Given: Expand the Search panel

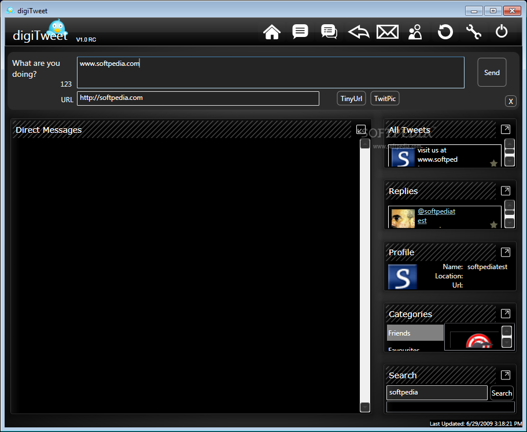Looking at the screenshot, I should coord(506,375).
